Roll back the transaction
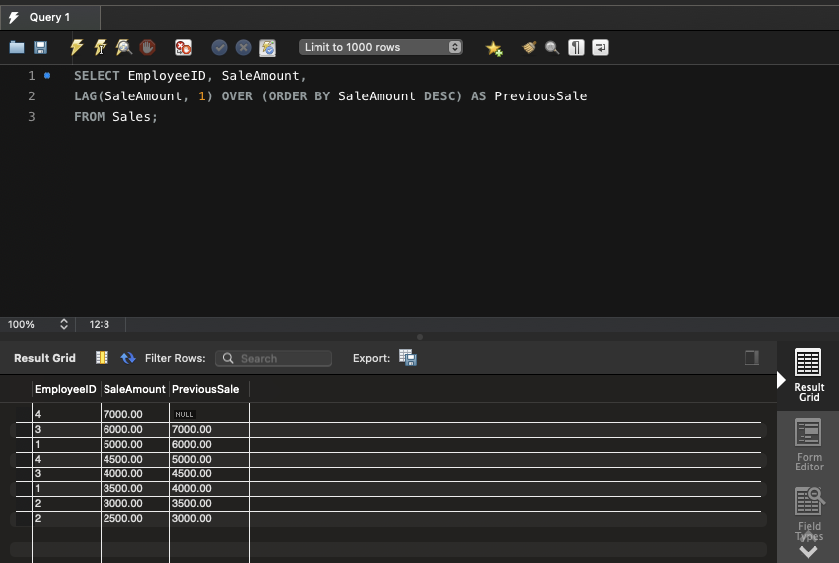 click(243, 47)
